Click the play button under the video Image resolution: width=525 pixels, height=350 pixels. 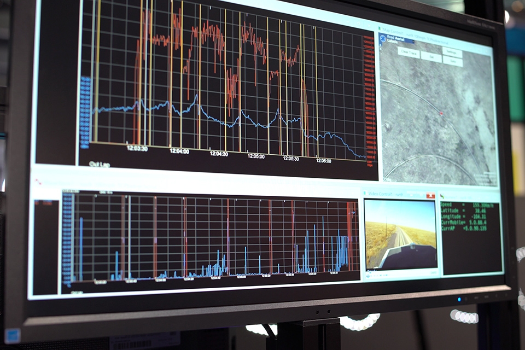(x=369, y=276)
